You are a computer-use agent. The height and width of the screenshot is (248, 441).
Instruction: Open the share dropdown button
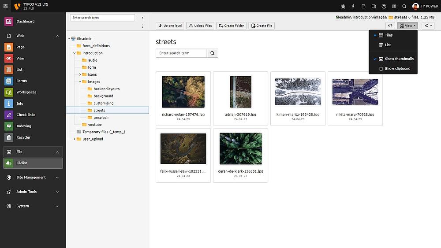pos(428,26)
